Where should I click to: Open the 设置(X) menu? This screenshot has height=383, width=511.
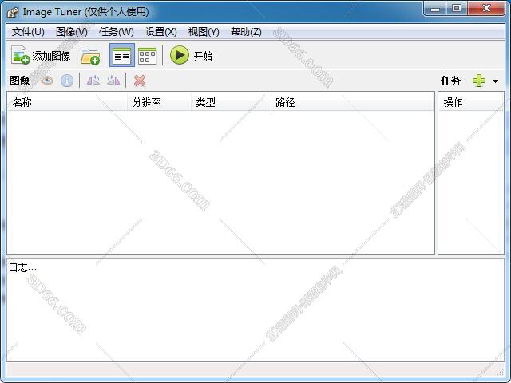pos(161,32)
